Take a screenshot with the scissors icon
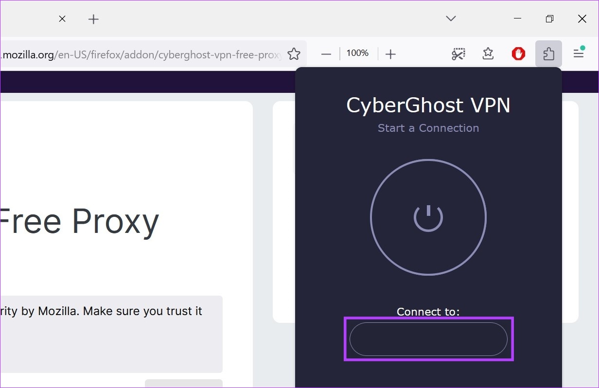Image resolution: width=599 pixels, height=388 pixels. point(458,53)
